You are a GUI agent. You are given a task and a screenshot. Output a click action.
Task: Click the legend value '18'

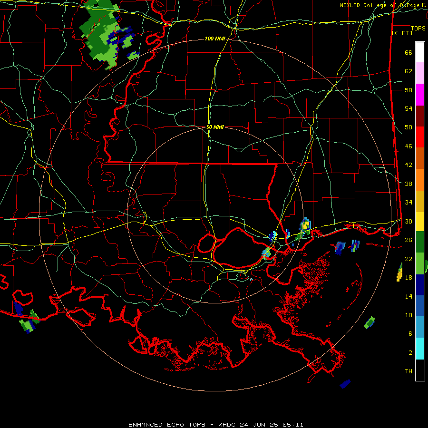[409, 278]
